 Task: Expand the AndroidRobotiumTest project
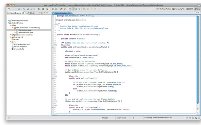[x=8, y=21]
